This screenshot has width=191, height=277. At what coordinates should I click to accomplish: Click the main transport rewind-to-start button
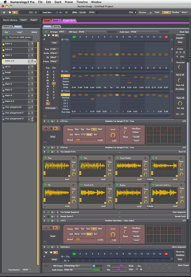click(x=4, y=12)
